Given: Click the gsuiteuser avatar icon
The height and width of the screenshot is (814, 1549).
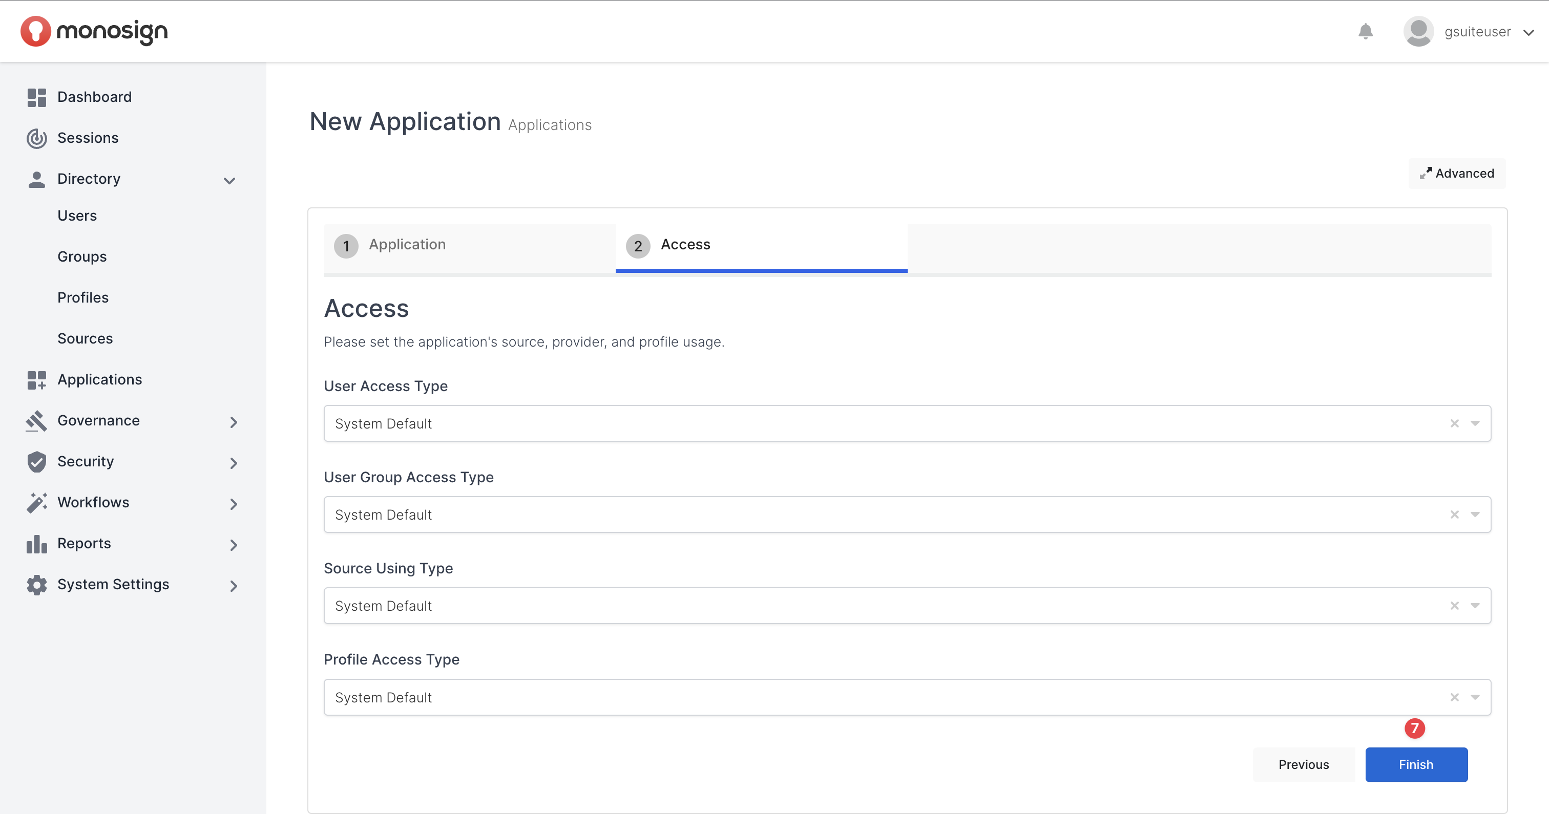Looking at the screenshot, I should 1418,31.
